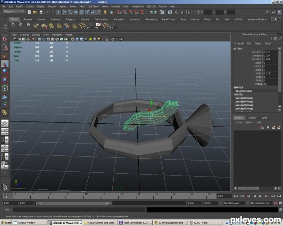Switch to single perspective view layout
Image resolution: width=283 pixels, height=226 pixels.
pyautogui.click(x=5, y=123)
